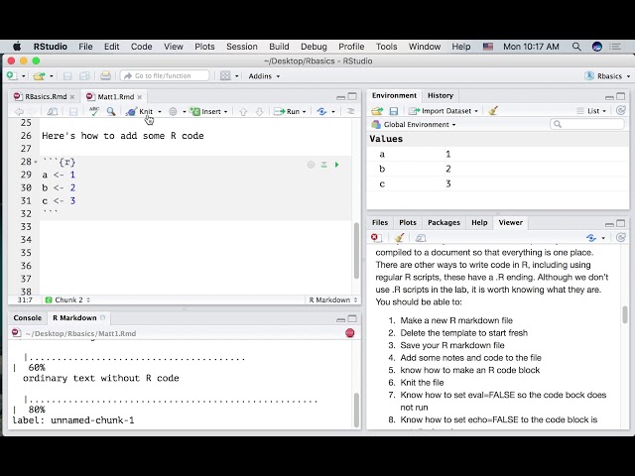Stop the R Markdown render with red icon
Screen dimensions: 635x476
click(x=349, y=333)
